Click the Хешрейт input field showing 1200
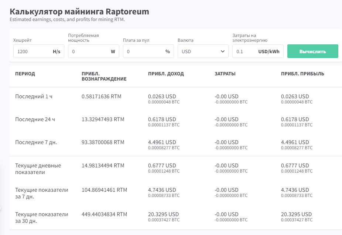The image size is (342, 235). coord(39,51)
